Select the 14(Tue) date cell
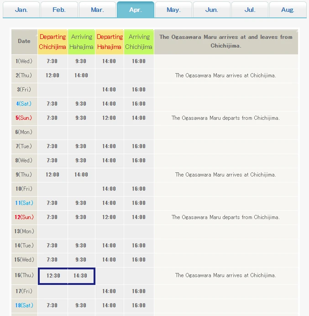Image resolution: width=309 pixels, height=316 pixels. point(24,246)
